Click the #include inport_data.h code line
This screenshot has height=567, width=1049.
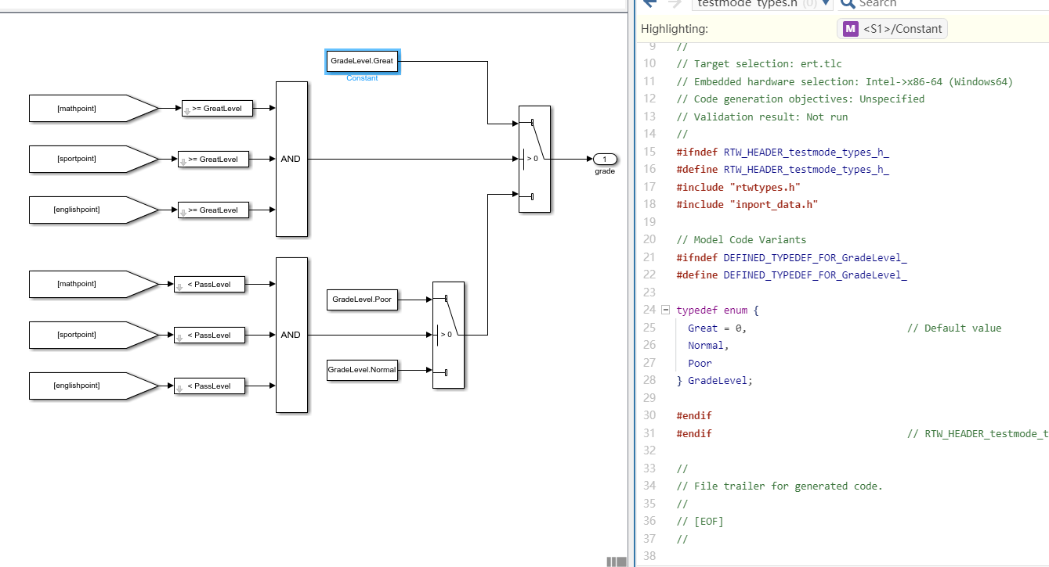[748, 204]
